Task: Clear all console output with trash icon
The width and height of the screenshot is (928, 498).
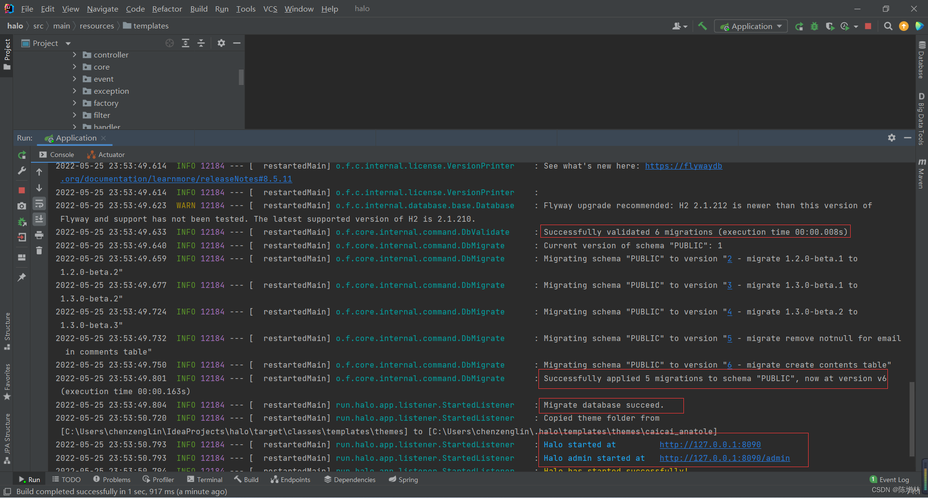Action: (x=39, y=251)
